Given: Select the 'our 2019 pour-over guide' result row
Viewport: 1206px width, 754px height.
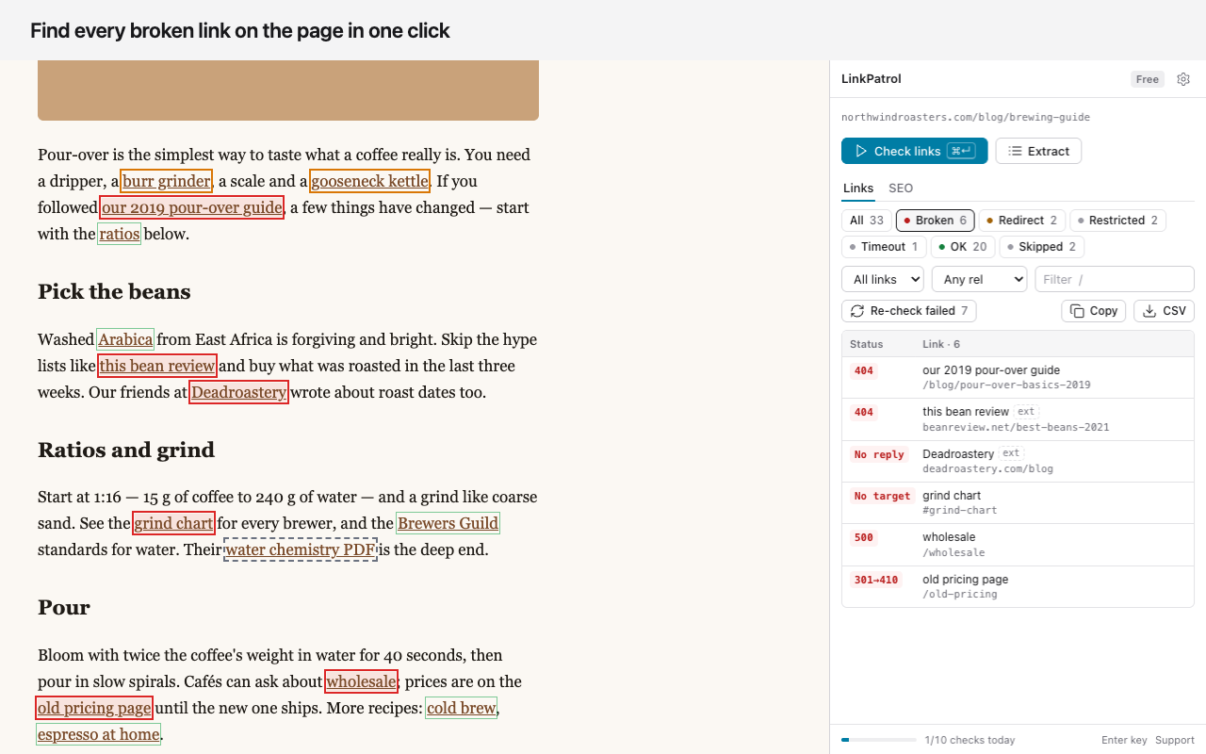Looking at the screenshot, I should 1018,378.
